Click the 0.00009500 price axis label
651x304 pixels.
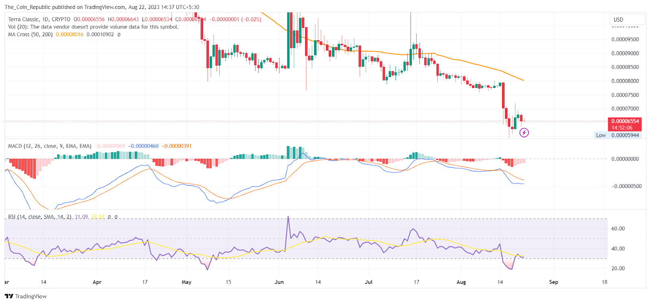[x=625, y=39]
